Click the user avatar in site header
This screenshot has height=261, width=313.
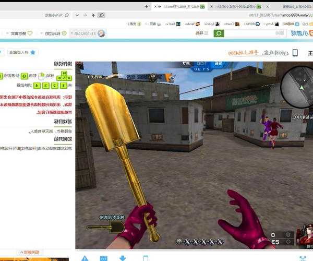101,33
